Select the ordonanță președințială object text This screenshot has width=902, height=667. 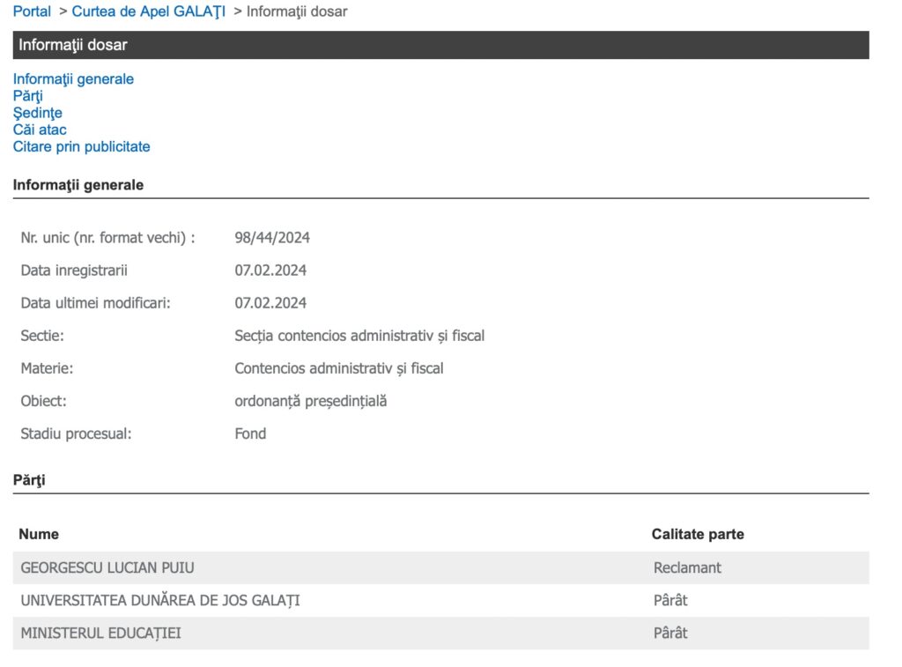pos(310,401)
